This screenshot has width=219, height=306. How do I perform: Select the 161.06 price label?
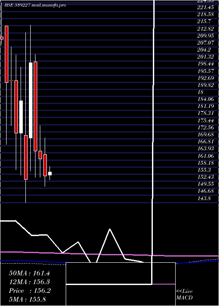tap(205, 156)
